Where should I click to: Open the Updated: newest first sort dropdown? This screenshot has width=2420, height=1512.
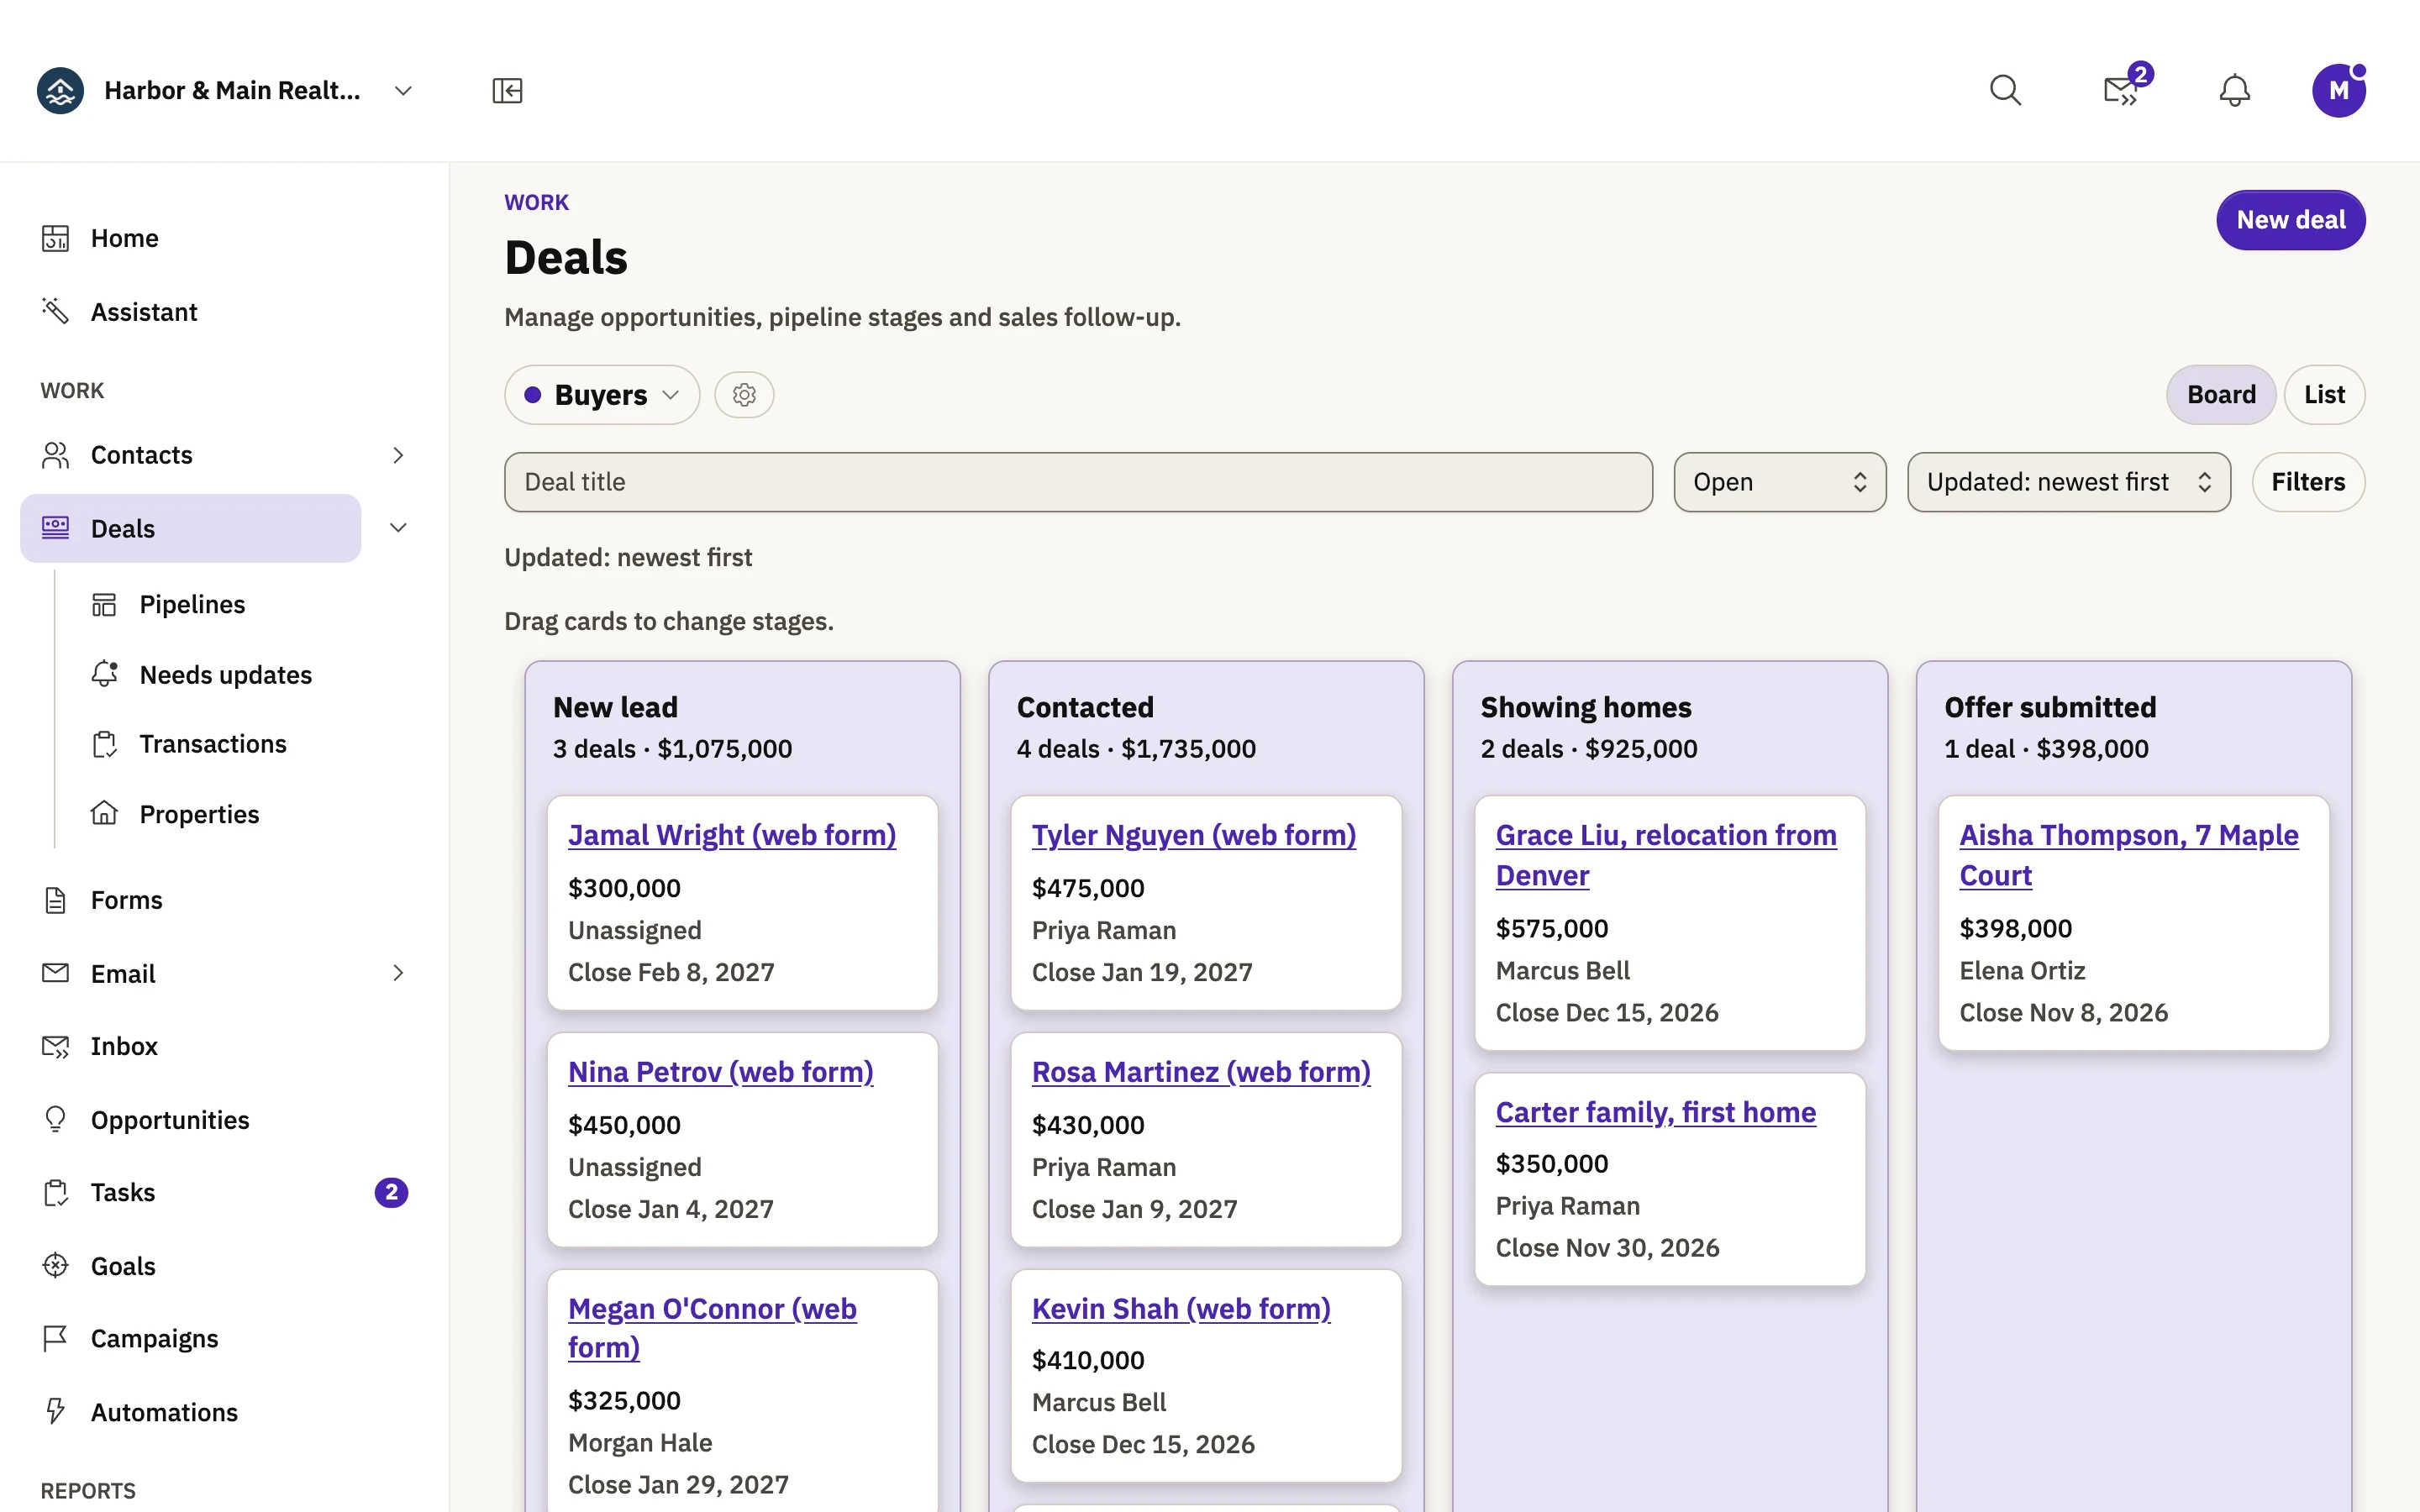point(2069,482)
